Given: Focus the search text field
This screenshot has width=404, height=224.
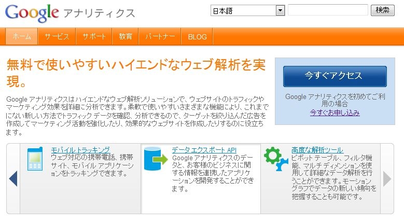Looking at the screenshot, I should [x=328, y=10].
